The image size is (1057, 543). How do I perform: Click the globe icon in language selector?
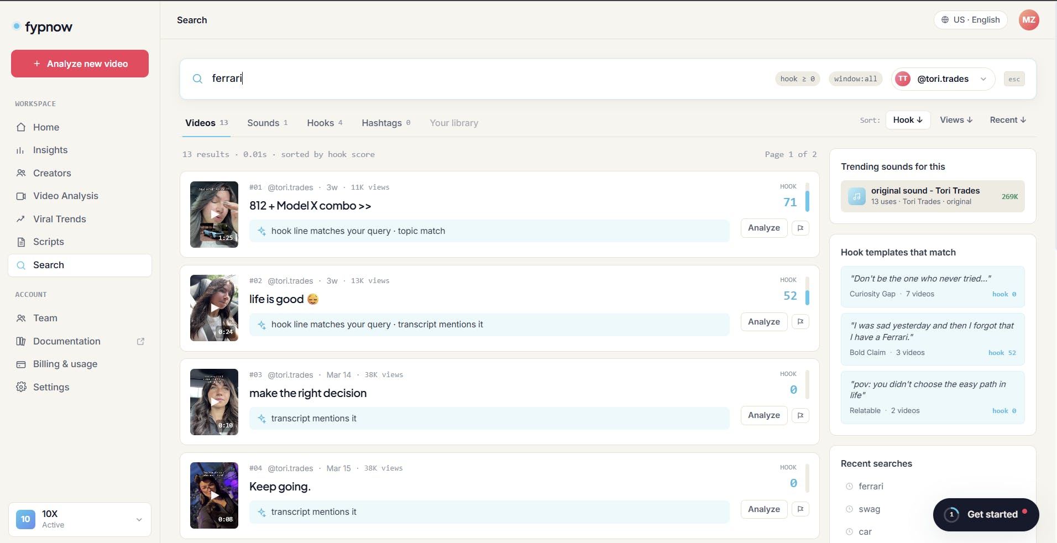tap(945, 20)
